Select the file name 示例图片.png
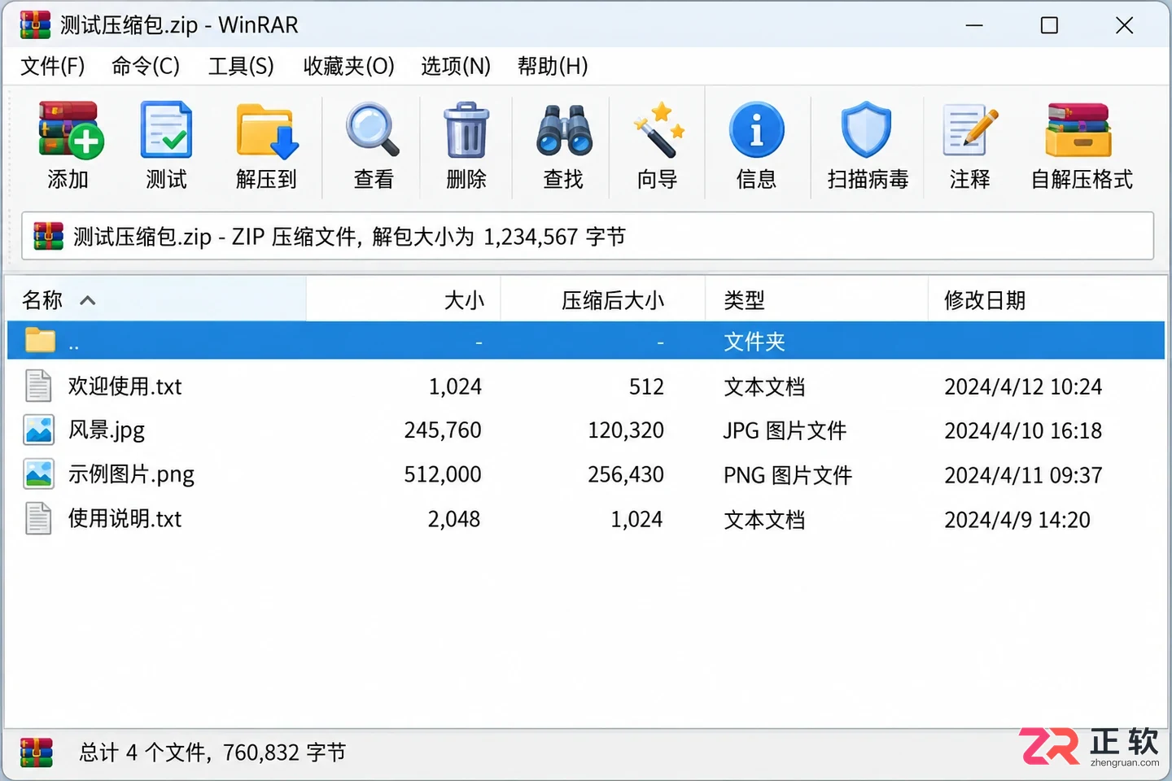Screen dimensions: 1172x781 click(131, 474)
